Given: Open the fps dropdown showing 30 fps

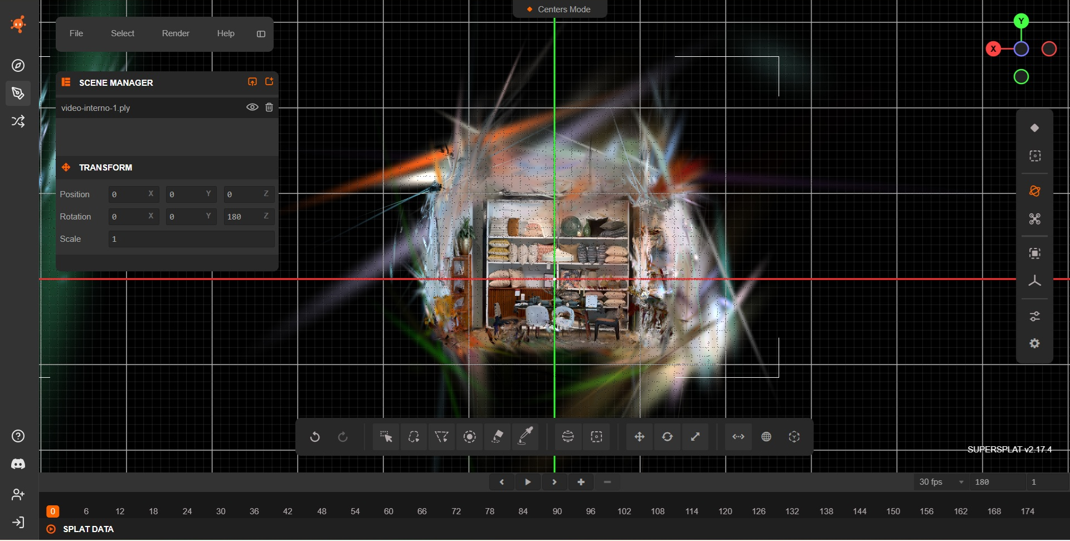Looking at the screenshot, I should pos(941,482).
